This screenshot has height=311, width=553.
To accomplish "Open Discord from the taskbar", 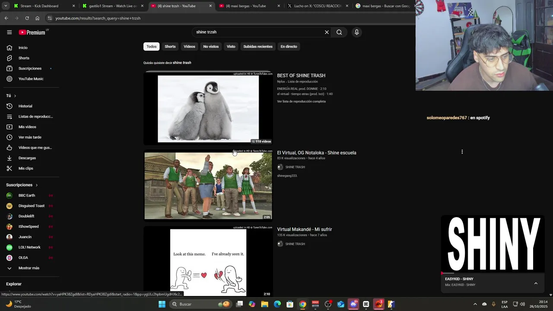I will click(353, 304).
